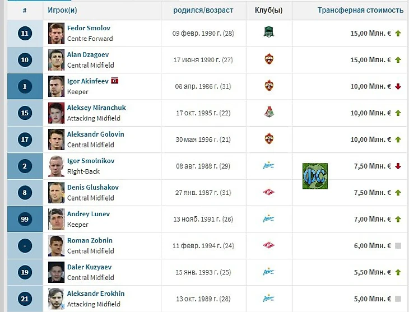The width and height of the screenshot is (409, 312).
Task: Click Spartak club crest for Denis Glushakov
Action: 269,192
